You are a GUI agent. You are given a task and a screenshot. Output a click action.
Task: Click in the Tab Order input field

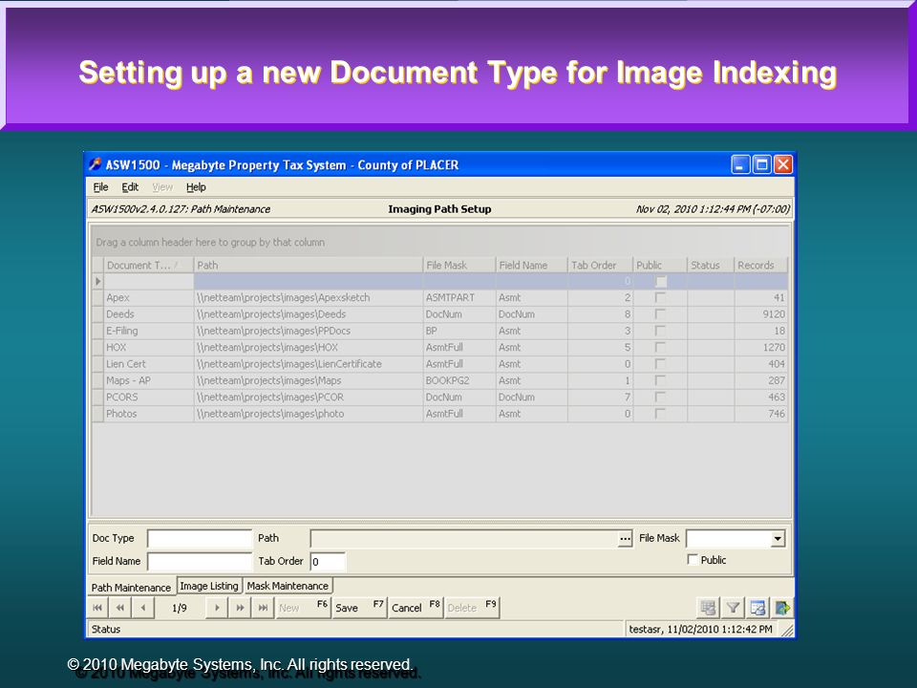[328, 562]
